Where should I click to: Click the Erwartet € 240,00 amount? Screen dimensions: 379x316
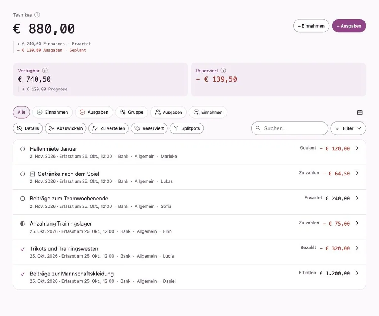pyautogui.click(x=338, y=199)
